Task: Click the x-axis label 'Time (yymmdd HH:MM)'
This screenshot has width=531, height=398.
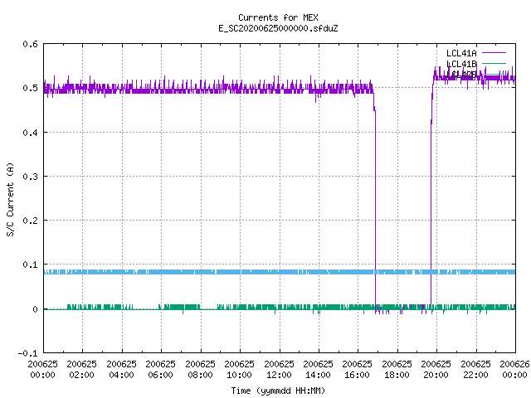Action: coord(278,391)
